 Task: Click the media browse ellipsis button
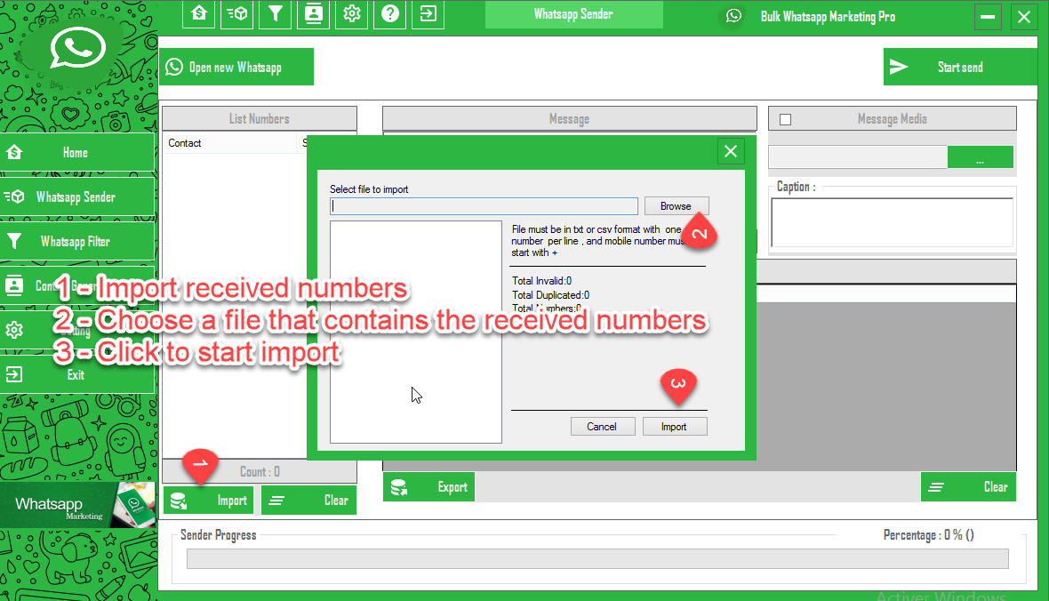980,157
